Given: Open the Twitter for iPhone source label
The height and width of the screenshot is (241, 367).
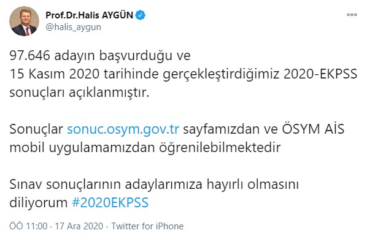Looking at the screenshot, I should [x=147, y=226].
